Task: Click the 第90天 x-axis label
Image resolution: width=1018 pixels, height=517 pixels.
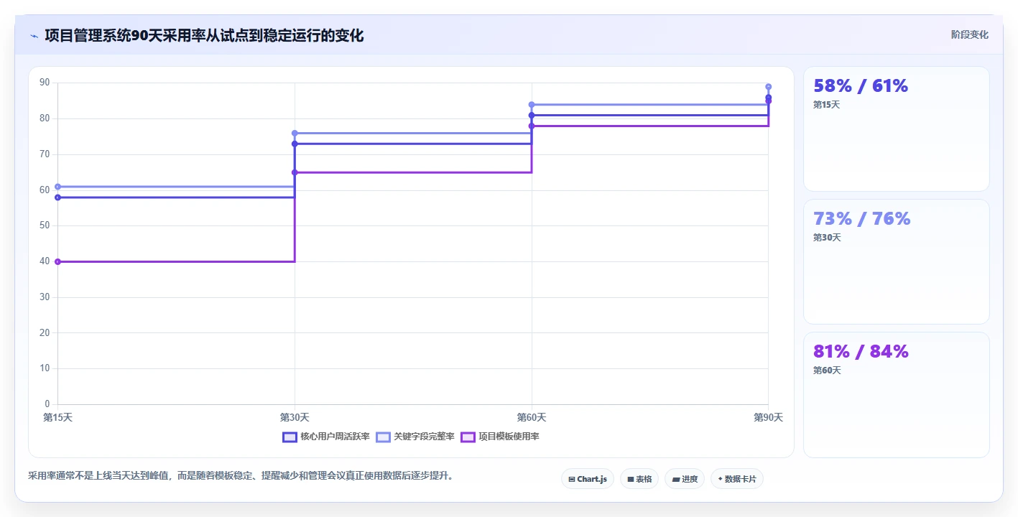Action: tap(768, 417)
